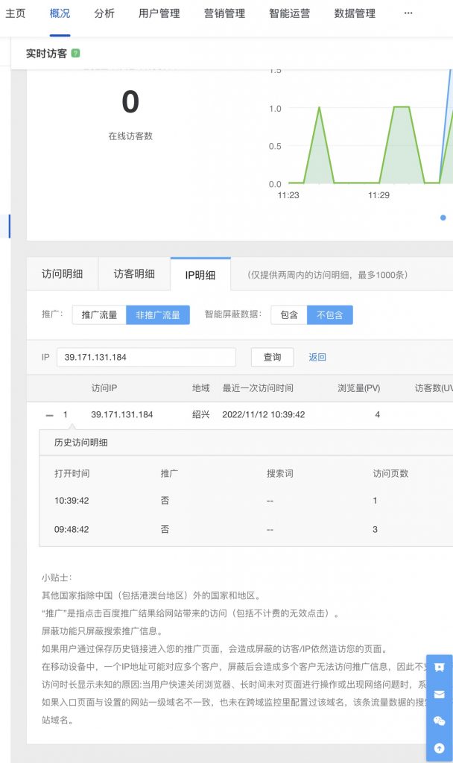The height and width of the screenshot is (763, 453).
Task: Go to the 主页 menu
Action: click(x=15, y=13)
